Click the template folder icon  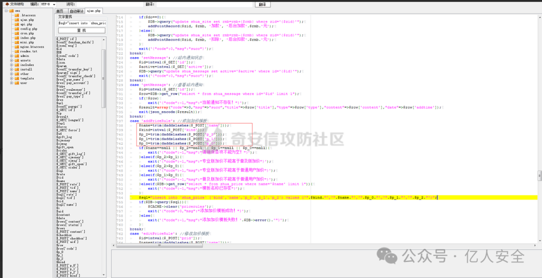pos(17,78)
